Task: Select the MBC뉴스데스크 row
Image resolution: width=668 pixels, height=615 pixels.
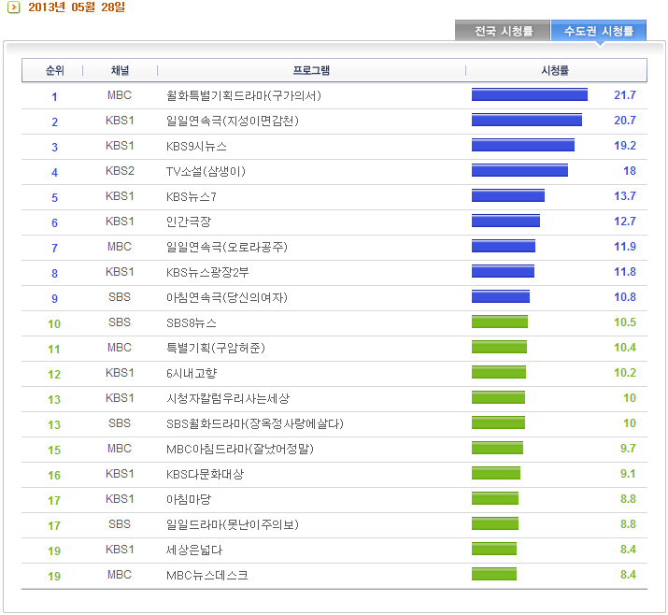Action: [334, 576]
